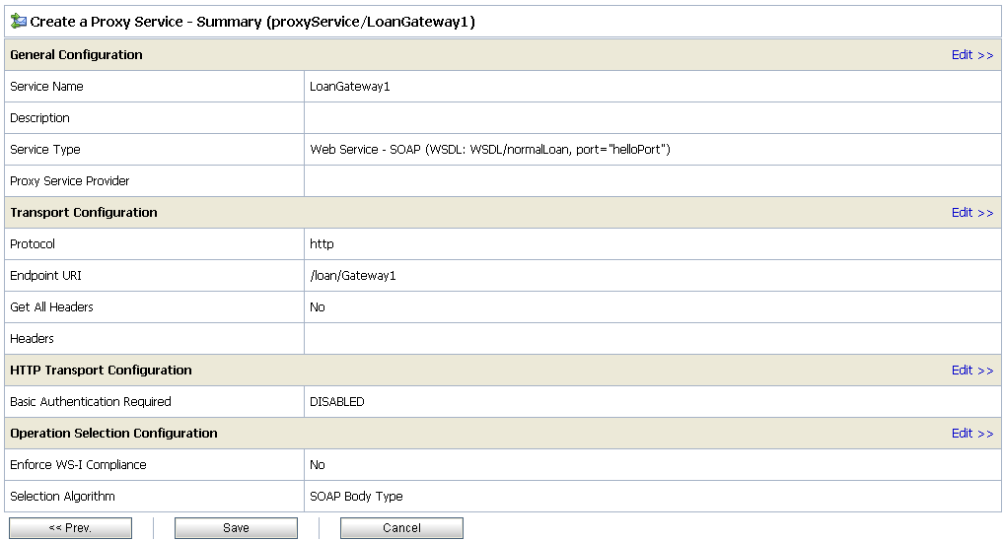Click the Description label
The height and width of the screenshot is (541, 1004).
(x=39, y=118)
